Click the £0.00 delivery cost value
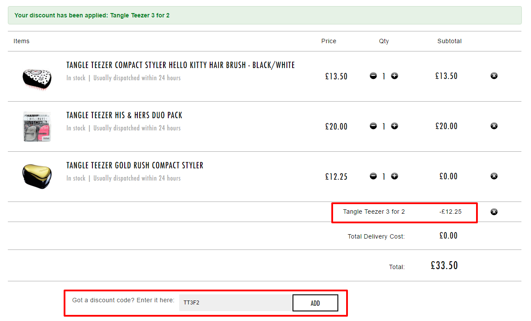This screenshot has height=321, width=531. point(448,236)
